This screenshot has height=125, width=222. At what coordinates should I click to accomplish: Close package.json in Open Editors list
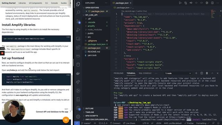click(x=86, y=11)
